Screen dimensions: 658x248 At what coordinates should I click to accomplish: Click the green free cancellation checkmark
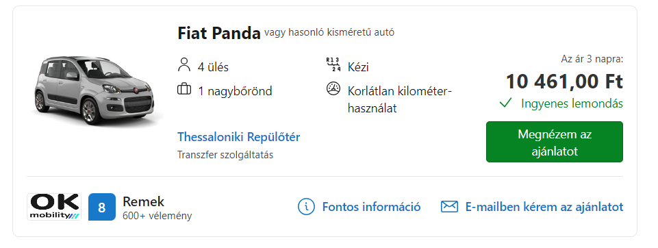506,103
